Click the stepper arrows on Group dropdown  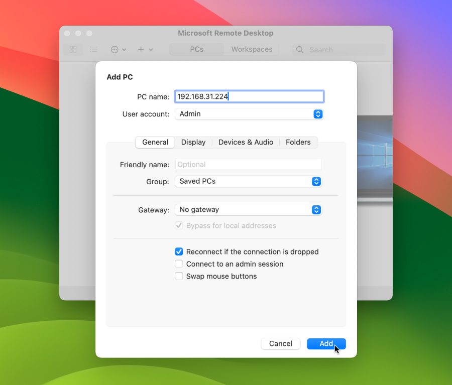tap(316, 182)
